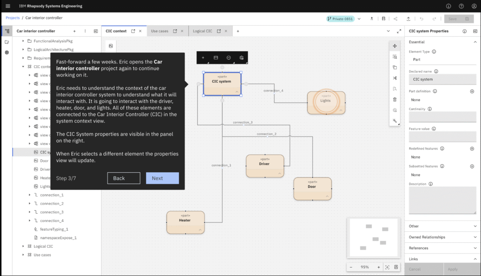
Task: Expand connection_2 in the tree
Action: click(30, 203)
